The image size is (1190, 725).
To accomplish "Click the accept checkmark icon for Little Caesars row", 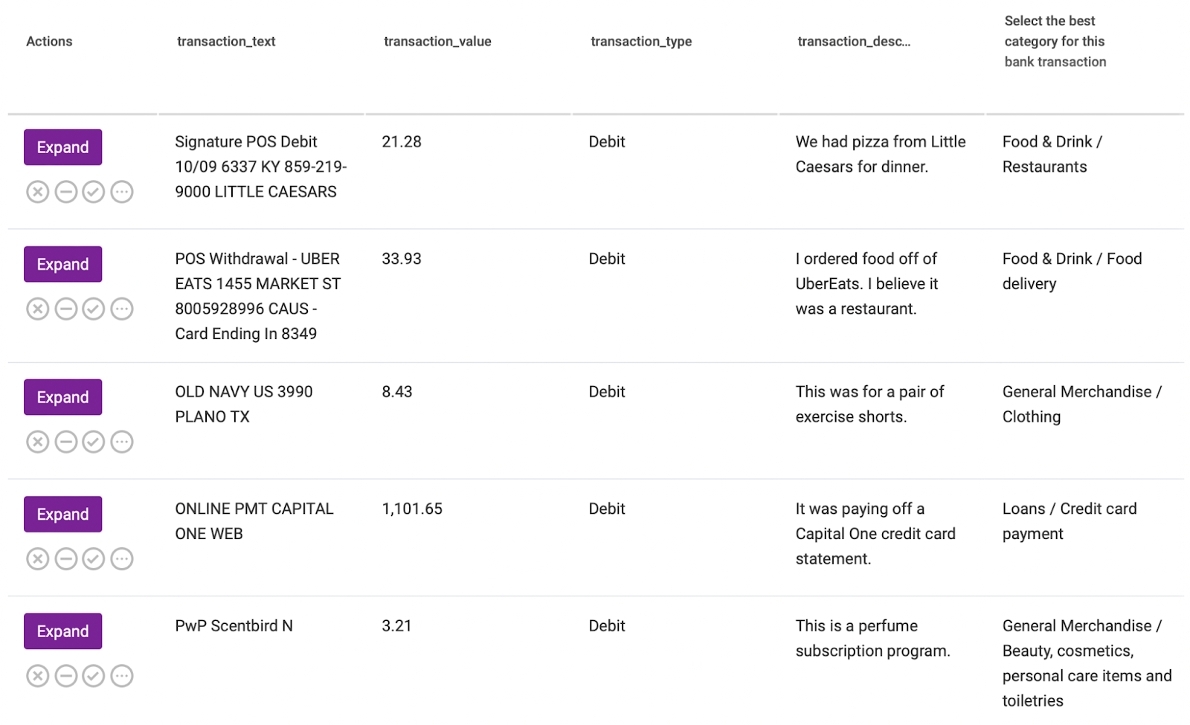I will pos(93,192).
